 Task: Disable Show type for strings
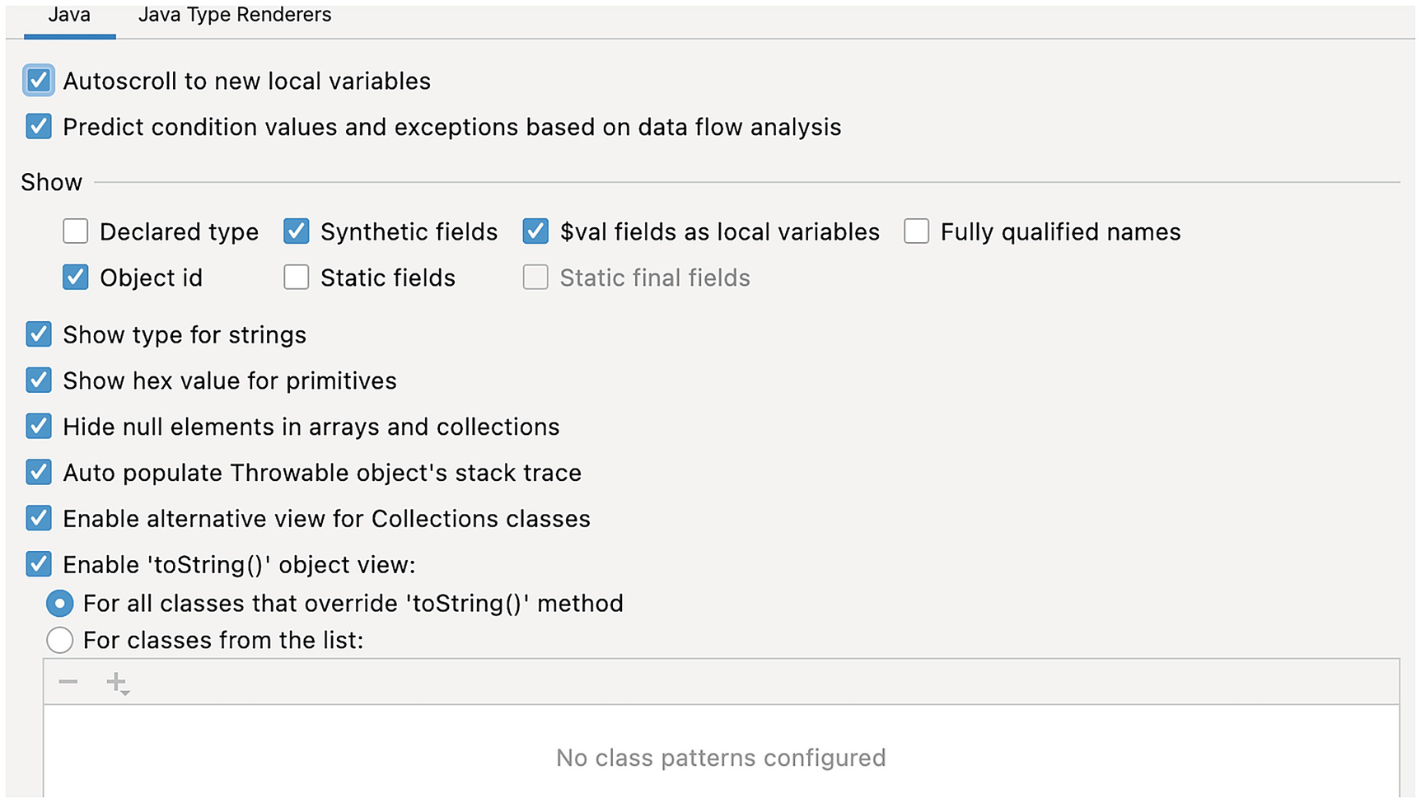tap(39, 334)
